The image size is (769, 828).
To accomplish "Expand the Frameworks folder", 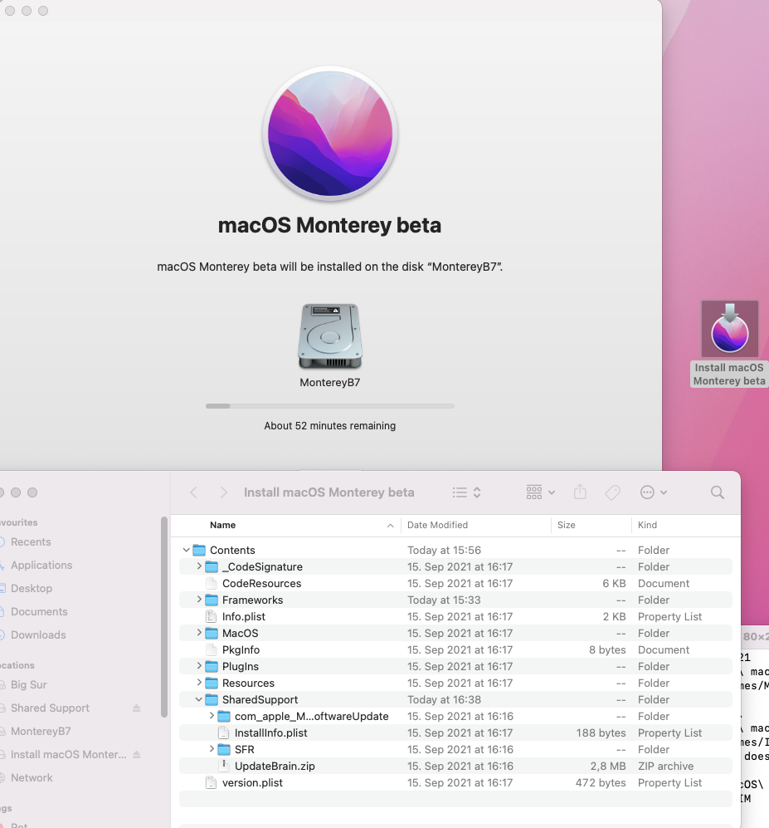I will pos(199,600).
